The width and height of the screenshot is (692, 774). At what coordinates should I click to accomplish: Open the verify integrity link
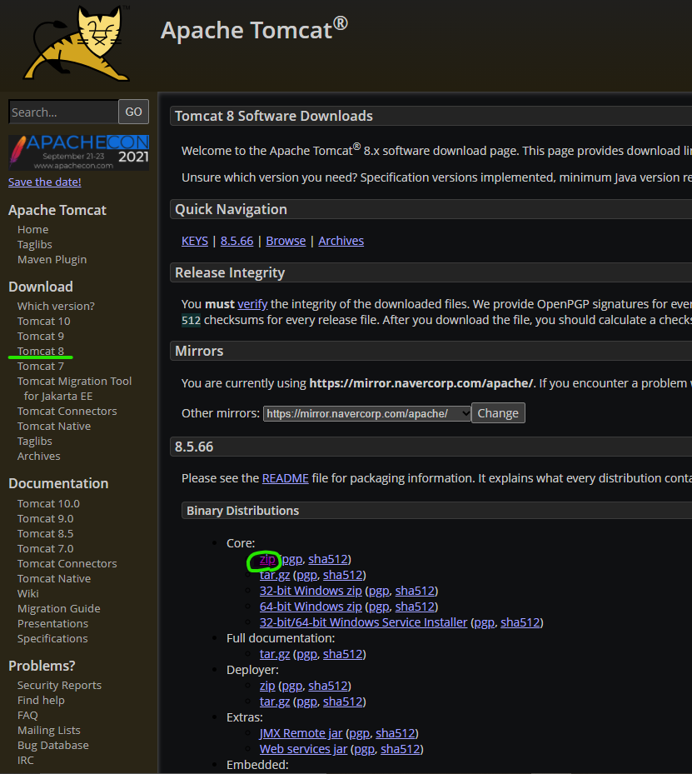click(252, 304)
